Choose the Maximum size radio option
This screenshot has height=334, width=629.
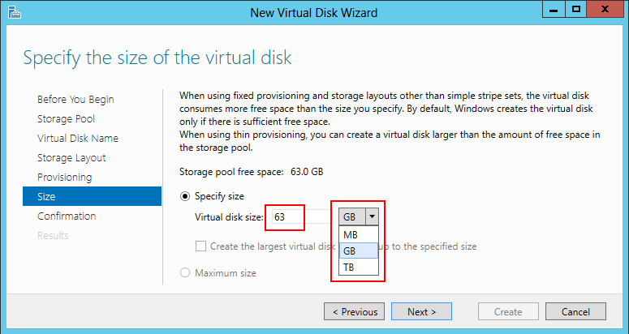point(184,273)
